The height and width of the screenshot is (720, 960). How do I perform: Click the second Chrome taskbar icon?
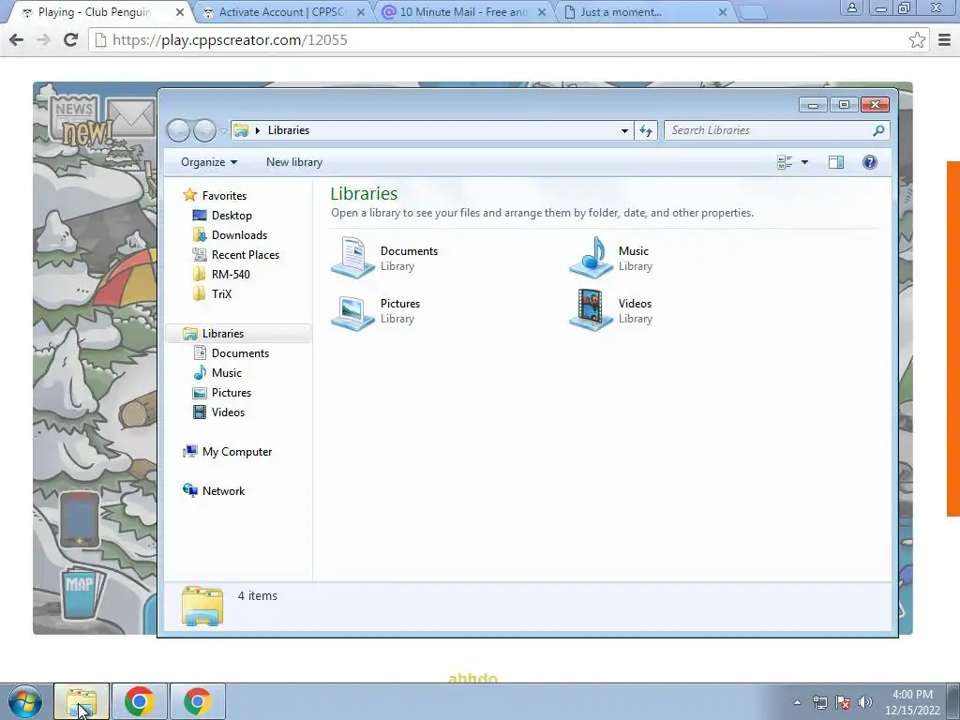(x=197, y=701)
